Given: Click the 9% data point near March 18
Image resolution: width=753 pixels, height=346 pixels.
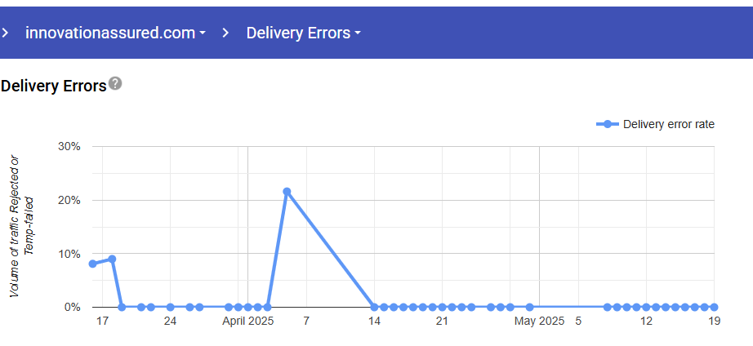Looking at the screenshot, I should point(112,259).
